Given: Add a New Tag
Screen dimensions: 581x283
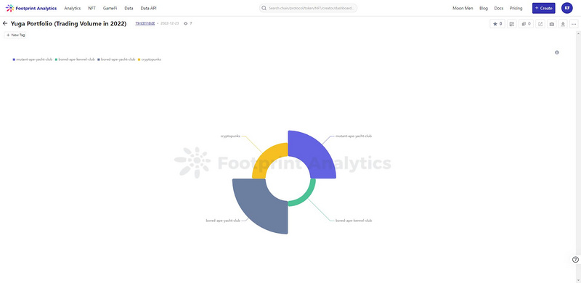Looking at the screenshot, I should [15, 35].
